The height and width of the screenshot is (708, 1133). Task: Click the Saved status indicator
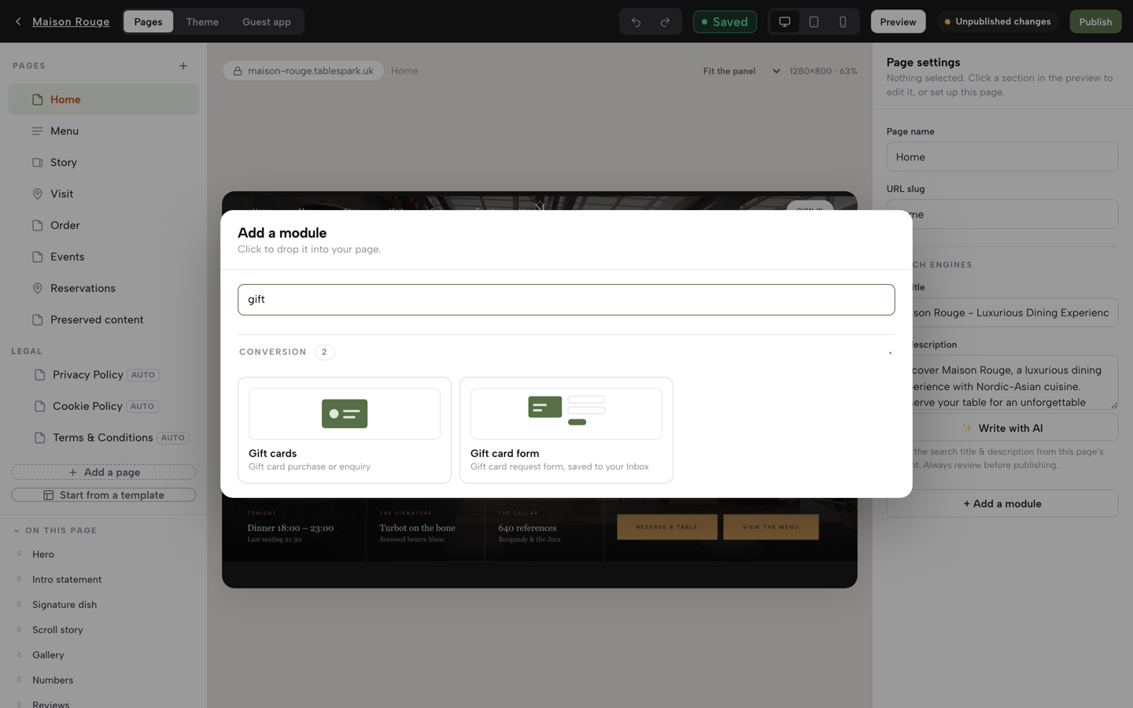pos(725,22)
